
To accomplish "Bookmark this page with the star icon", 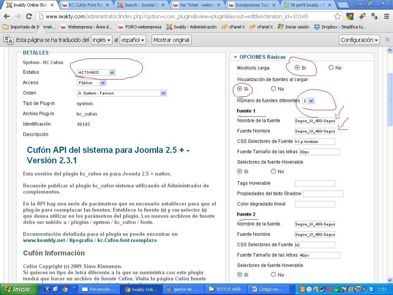I will (337, 17).
